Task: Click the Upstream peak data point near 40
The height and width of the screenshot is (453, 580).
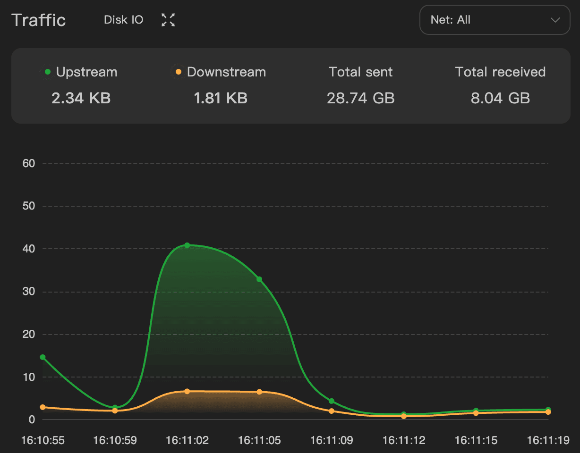Action: [x=187, y=245]
